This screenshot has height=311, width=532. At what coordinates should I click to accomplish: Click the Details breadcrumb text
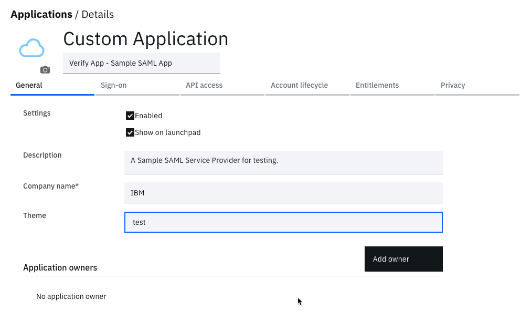(x=98, y=14)
